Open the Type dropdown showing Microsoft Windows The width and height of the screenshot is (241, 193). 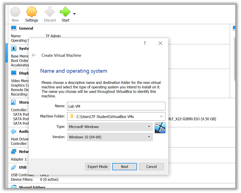pyautogui.click(x=110, y=127)
